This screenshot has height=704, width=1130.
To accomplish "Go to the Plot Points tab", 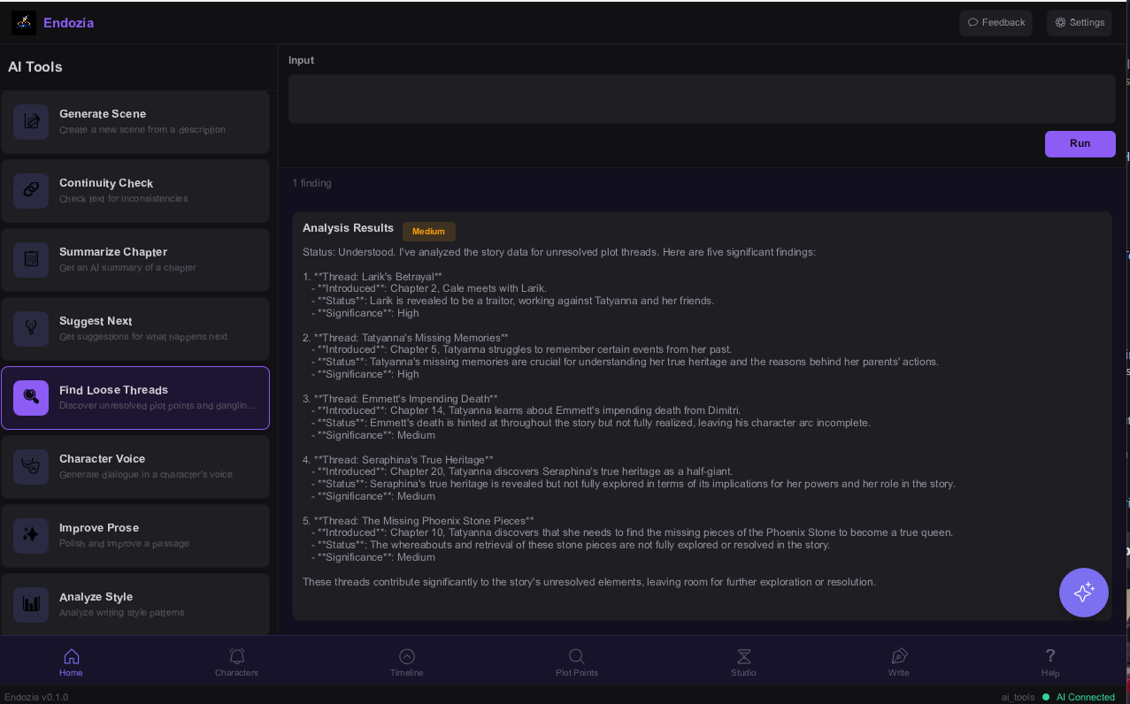I will click(576, 662).
